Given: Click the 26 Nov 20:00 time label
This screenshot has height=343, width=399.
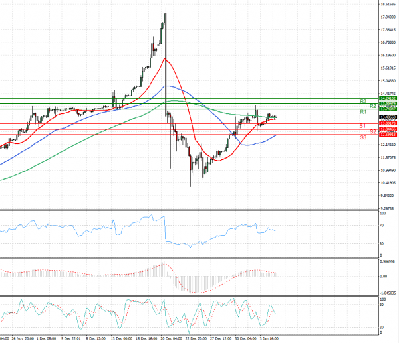Looking at the screenshot, I should (23, 338).
